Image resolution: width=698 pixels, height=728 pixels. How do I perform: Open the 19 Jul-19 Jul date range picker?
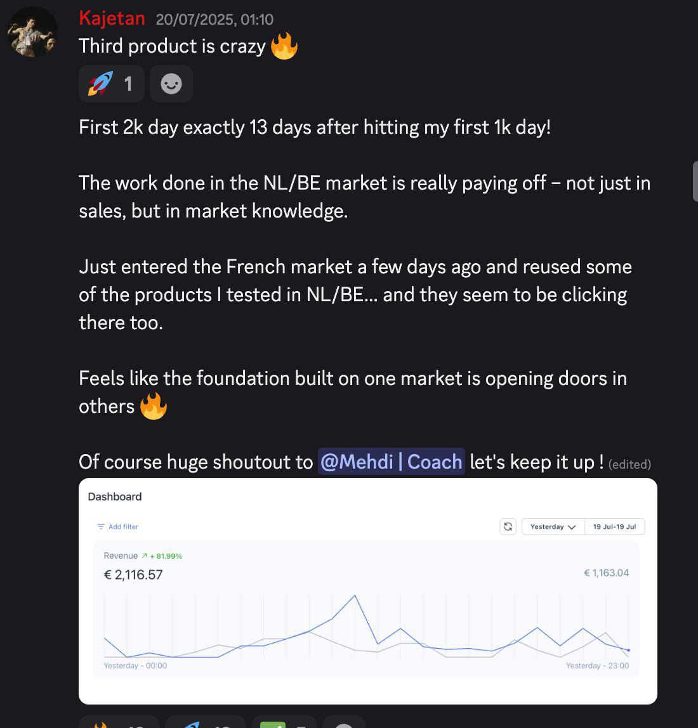[x=614, y=526]
